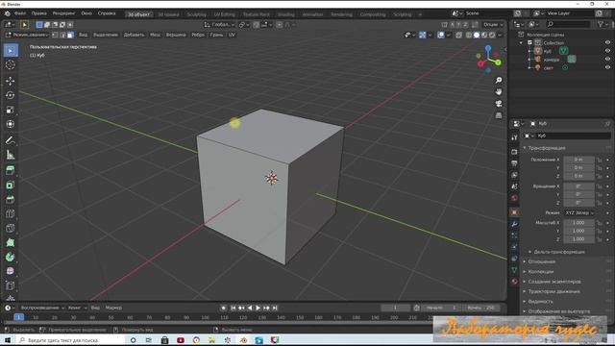Open the Modifiers wrench properties tab

[514, 224]
